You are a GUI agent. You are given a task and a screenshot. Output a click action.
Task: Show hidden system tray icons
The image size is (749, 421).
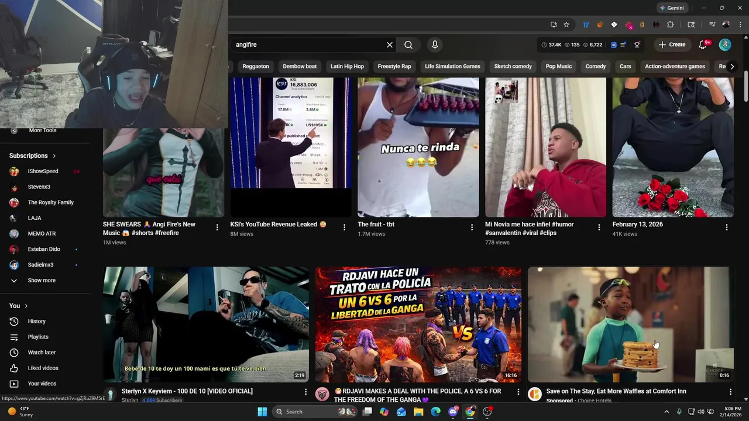[x=666, y=412]
